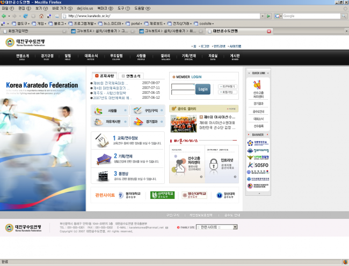
Task: Click the Forward arrow in the toolbar
Action: tap(14, 16)
